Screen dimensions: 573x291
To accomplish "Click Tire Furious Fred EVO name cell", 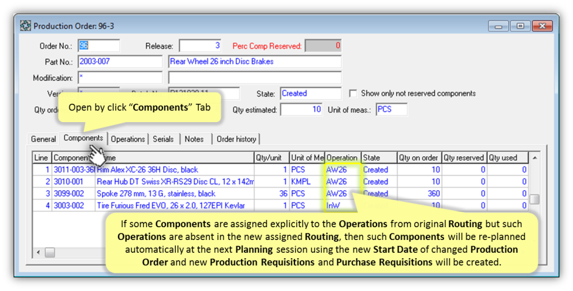I will click(175, 205).
